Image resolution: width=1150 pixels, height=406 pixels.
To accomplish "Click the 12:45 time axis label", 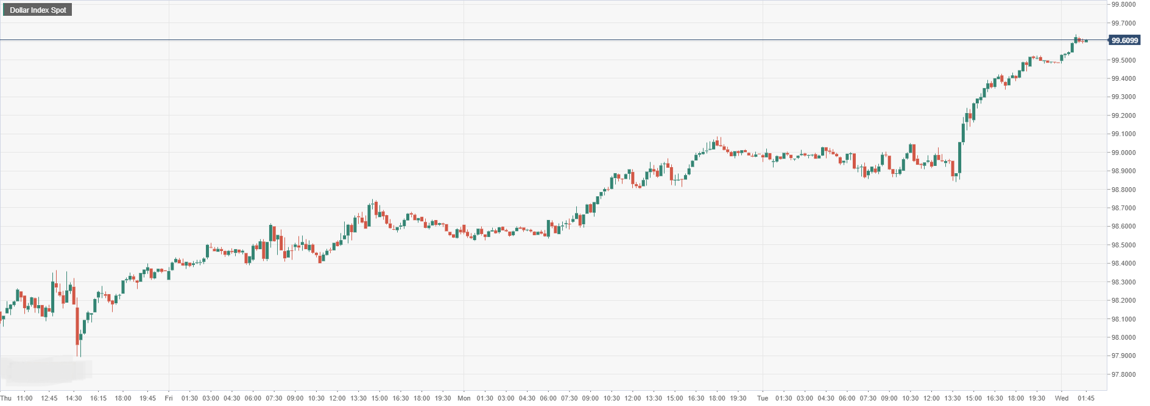I will tap(49, 398).
